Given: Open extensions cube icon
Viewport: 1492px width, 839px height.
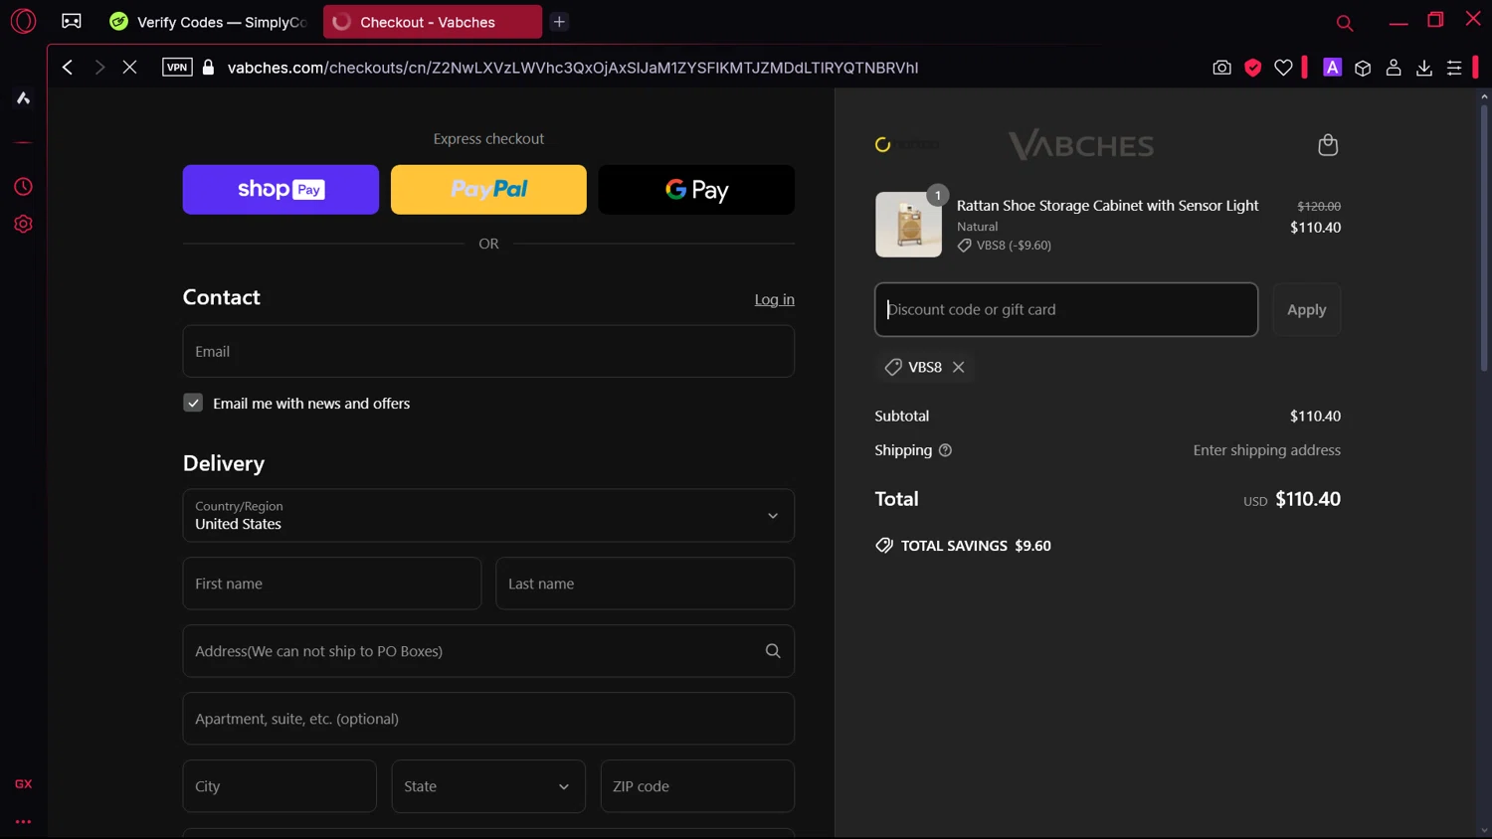Looking at the screenshot, I should 1363,68.
